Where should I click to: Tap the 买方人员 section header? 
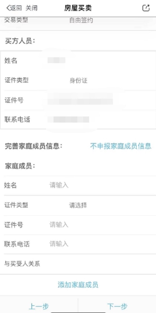(20, 41)
